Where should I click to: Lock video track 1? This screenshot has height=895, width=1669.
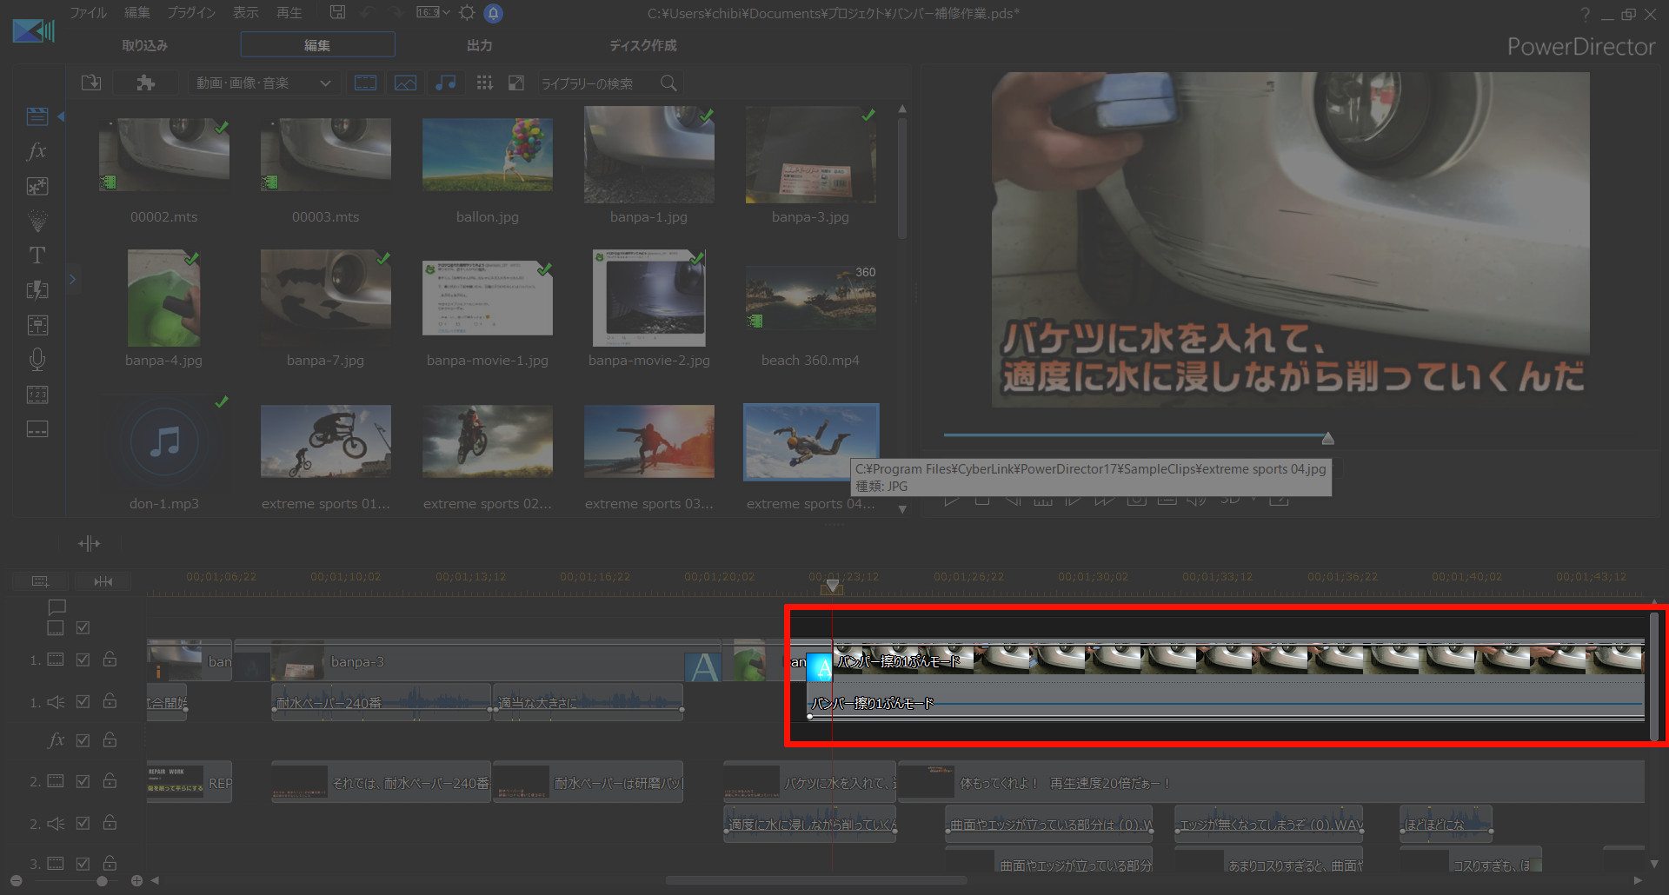point(110,660)
